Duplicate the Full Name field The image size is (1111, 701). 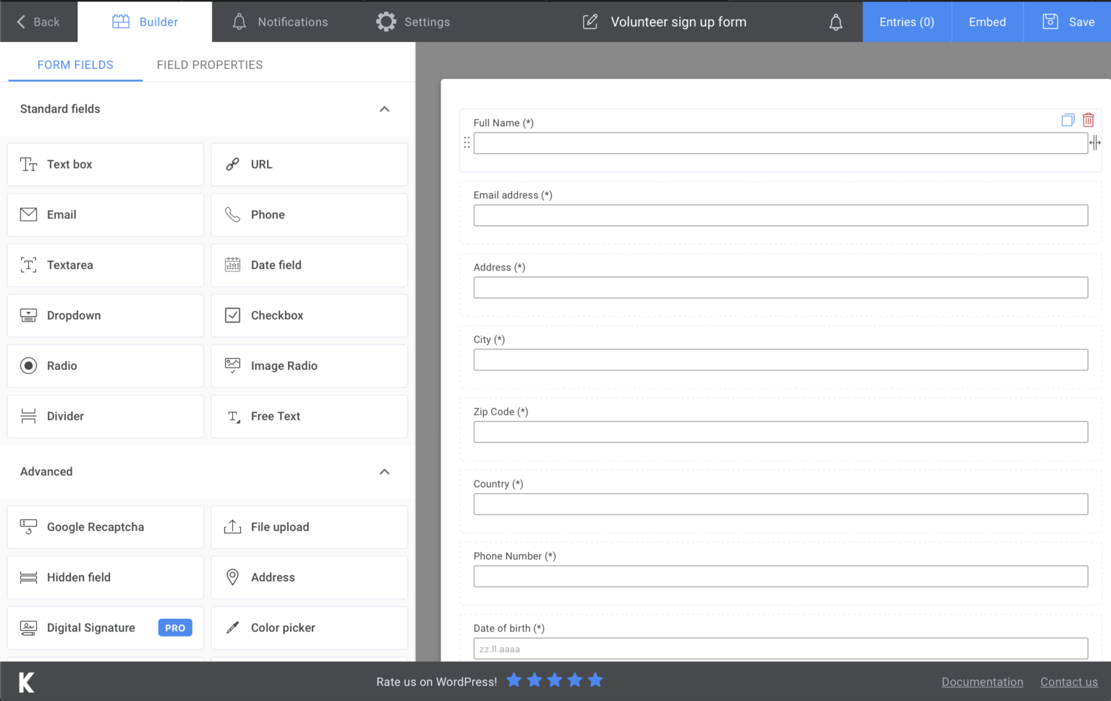point(1068,120)
